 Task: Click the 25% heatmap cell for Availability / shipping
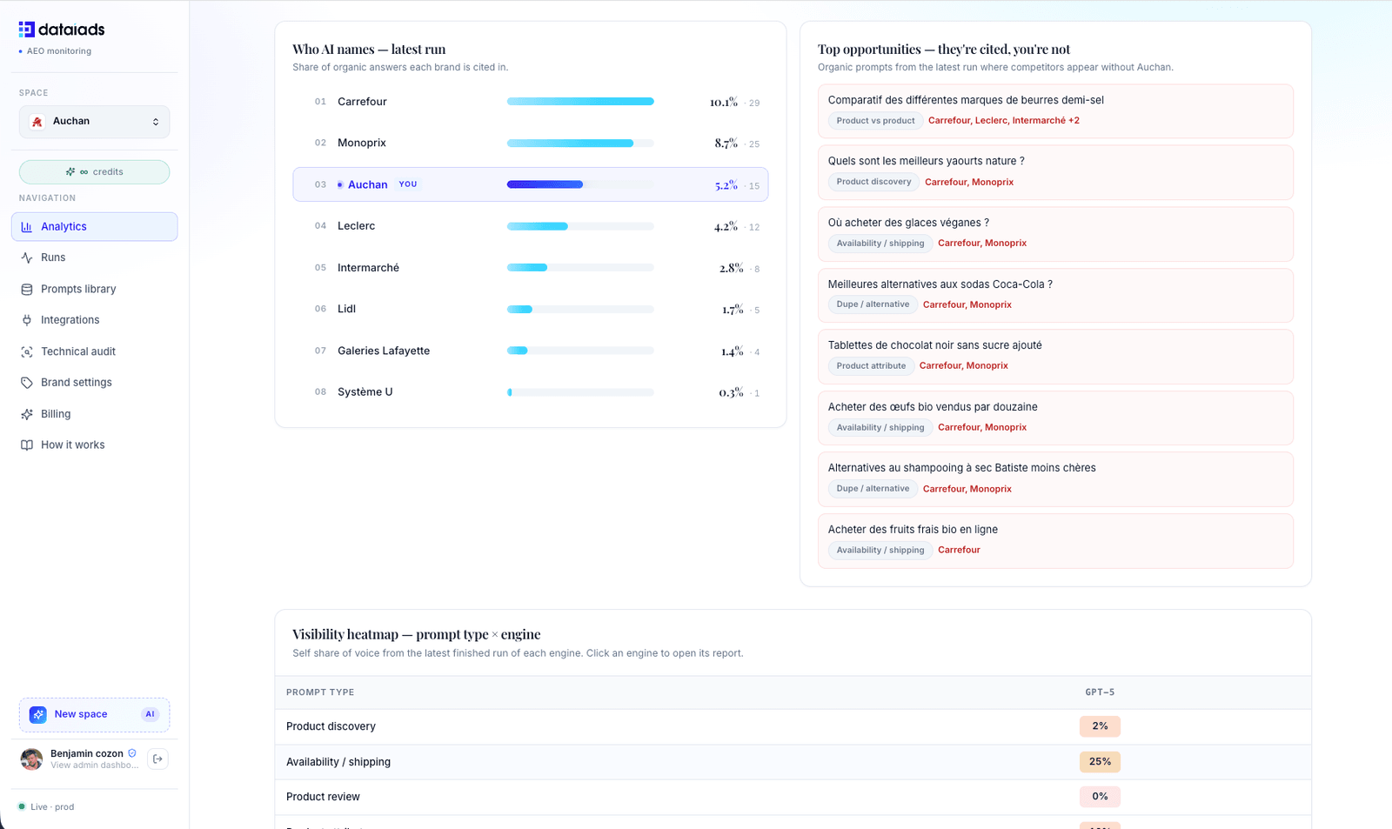point(1100,762)
